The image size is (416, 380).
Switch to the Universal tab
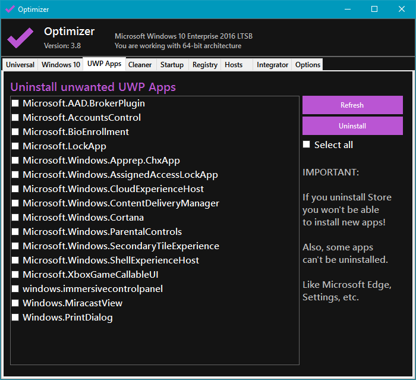coord(20,65)
